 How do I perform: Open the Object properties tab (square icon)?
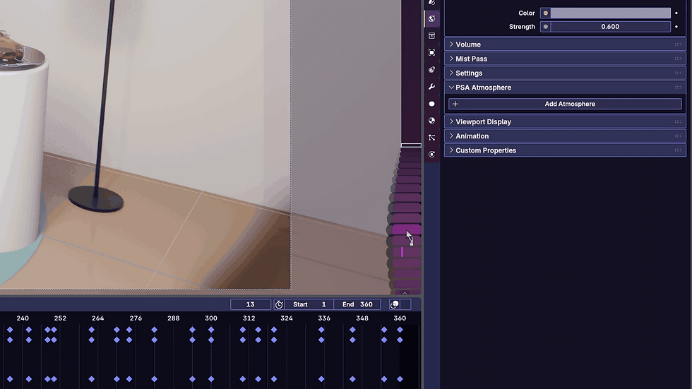click(x=431, y=52)
